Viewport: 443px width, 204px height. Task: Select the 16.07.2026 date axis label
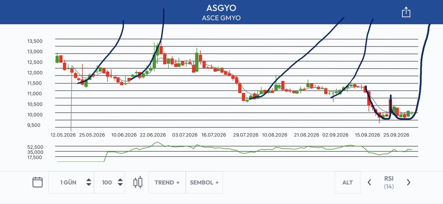214,135
